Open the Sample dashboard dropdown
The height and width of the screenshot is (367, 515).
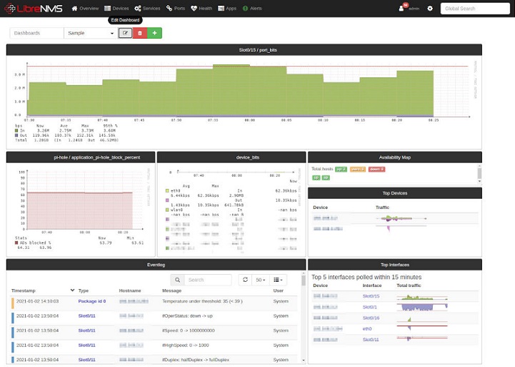90,33
